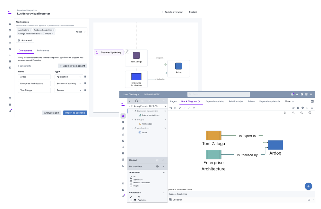Screen dimensions: 321x209
Task: Click the fit-to-screen icon above the block diagram
Action: 285,113
